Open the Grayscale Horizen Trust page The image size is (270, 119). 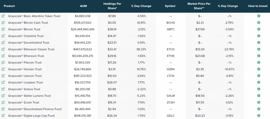(25, 69)
